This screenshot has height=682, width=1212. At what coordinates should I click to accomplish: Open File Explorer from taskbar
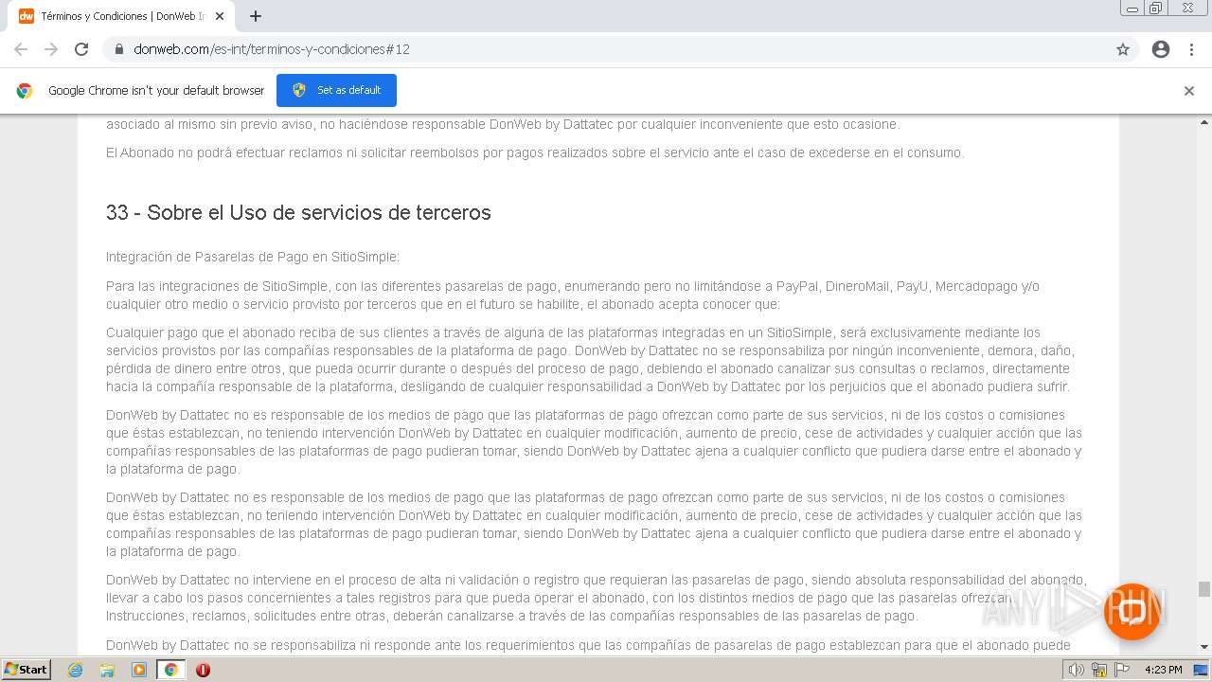pos(107,670)
